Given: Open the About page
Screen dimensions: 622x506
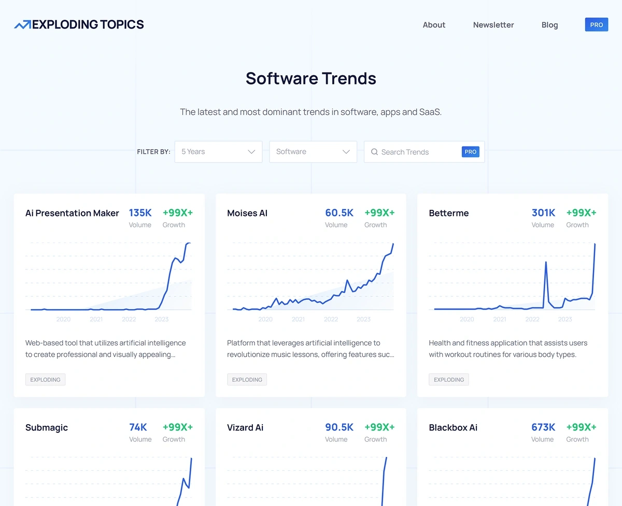Looking at the screenshot, I should [434, 25].
